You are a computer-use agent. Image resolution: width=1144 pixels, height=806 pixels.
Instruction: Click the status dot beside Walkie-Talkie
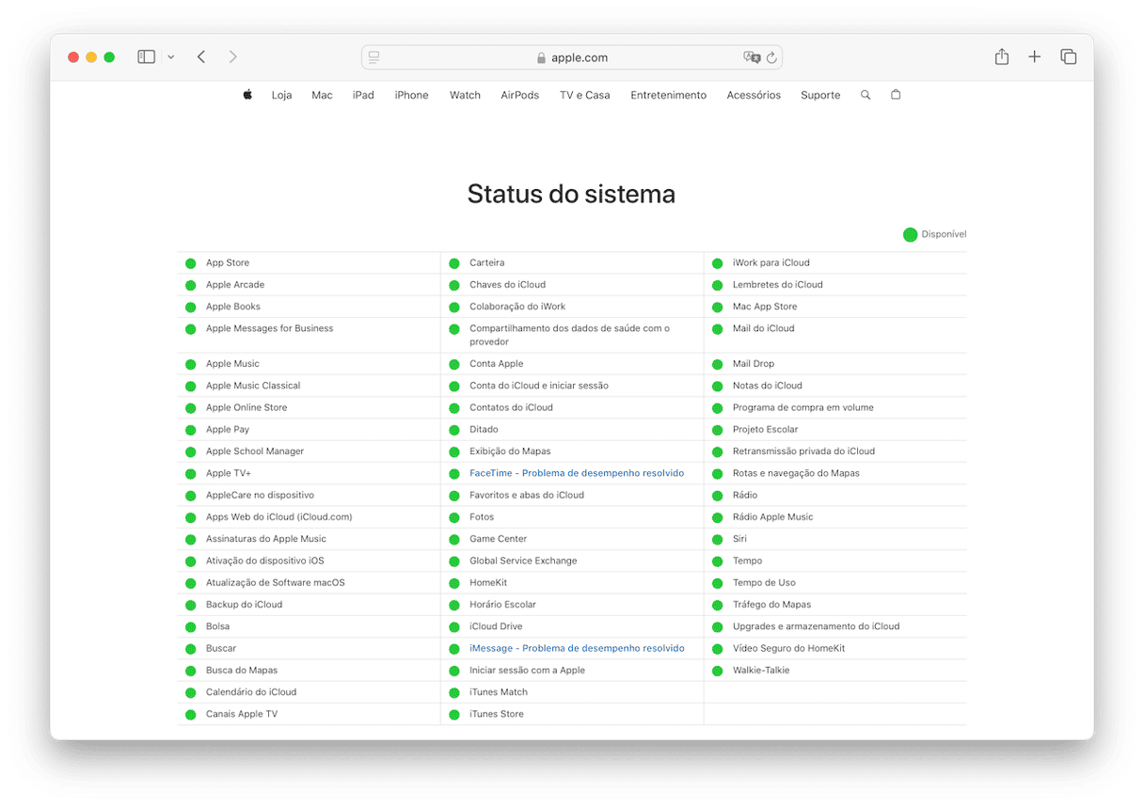717,671
